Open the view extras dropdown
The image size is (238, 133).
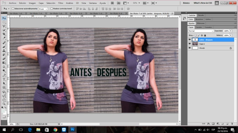(x=126, y=3)
